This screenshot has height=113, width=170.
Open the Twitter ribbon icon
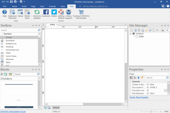pyautogui.click(x=54, y=13)
